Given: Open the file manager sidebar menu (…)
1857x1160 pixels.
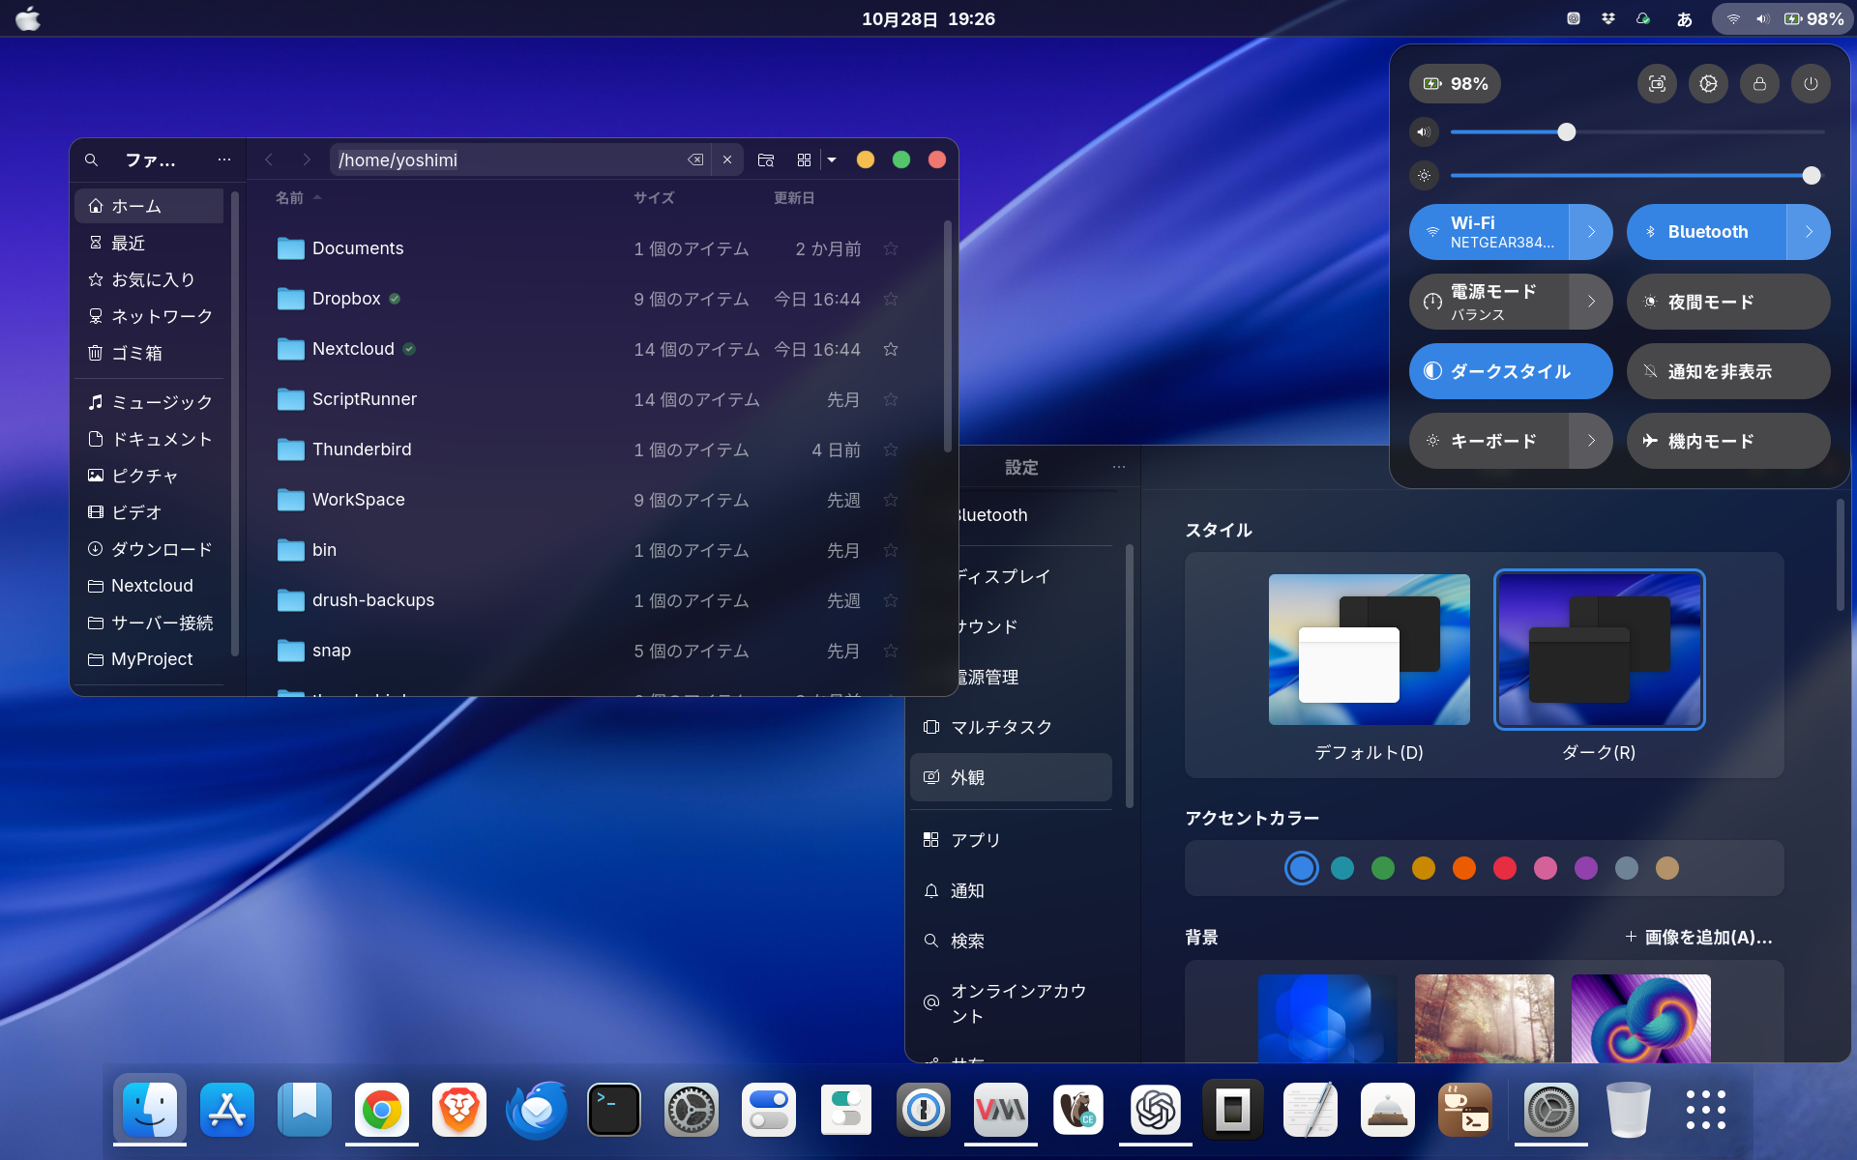Looking at the screenshot, I should click(x=224, y=159).
